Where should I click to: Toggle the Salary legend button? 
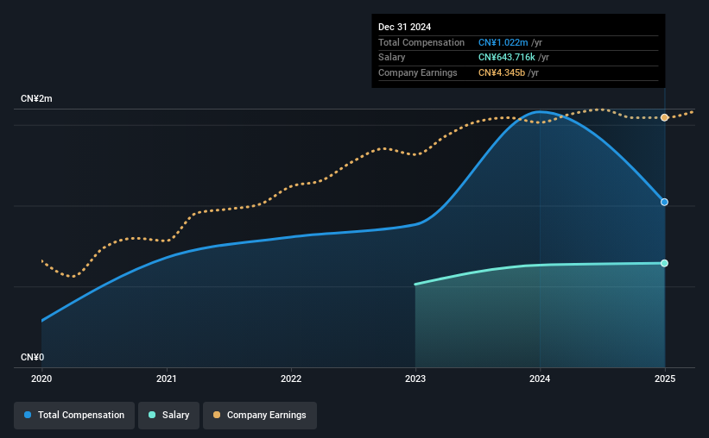pyautogui.click(x=168, y=416)
